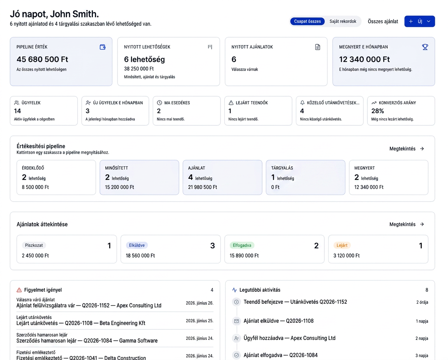Switch to Saját rekordok view
This screenshot has width=448, height=360.
click(x=343, y=21)
